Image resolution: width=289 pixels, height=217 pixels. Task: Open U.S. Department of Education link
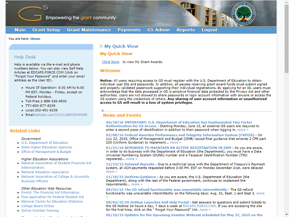coord(45,143)
